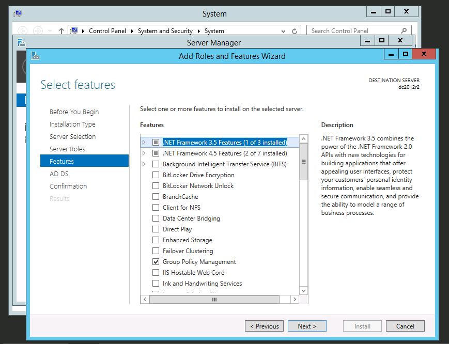Open the Before You Begin wizard step
Screen dimensions: 449x344
[74, 112]
